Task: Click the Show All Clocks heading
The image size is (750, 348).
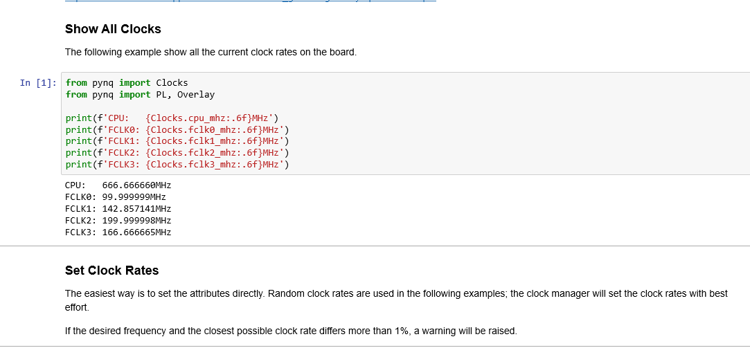Action: (113, 29)
